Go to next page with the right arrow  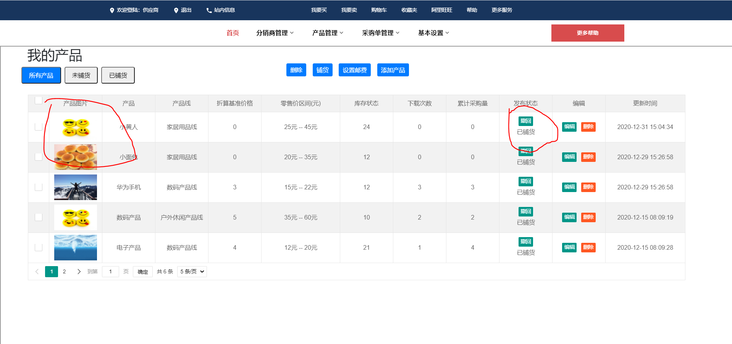click(79, 271)
